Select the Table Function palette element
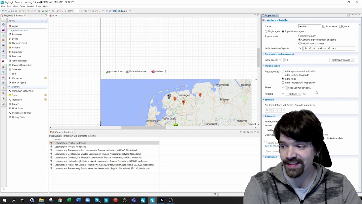This screenshot has width=362, height=204. pyautogui.click(x=19, y=61)
